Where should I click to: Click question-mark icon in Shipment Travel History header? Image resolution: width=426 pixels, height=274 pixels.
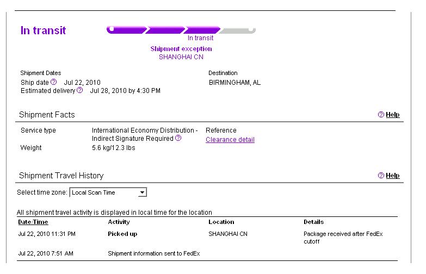381,176
